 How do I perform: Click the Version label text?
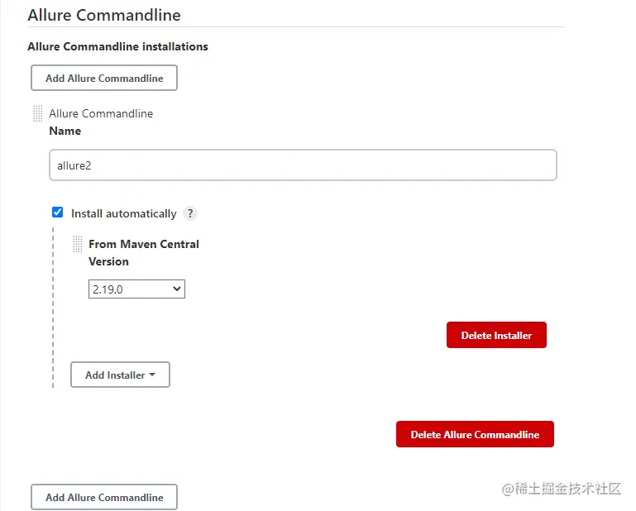(x=108, y=261)
